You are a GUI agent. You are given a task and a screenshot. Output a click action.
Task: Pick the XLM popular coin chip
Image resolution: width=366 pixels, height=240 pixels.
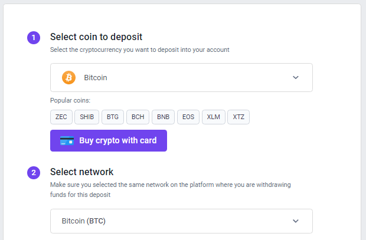213,117
